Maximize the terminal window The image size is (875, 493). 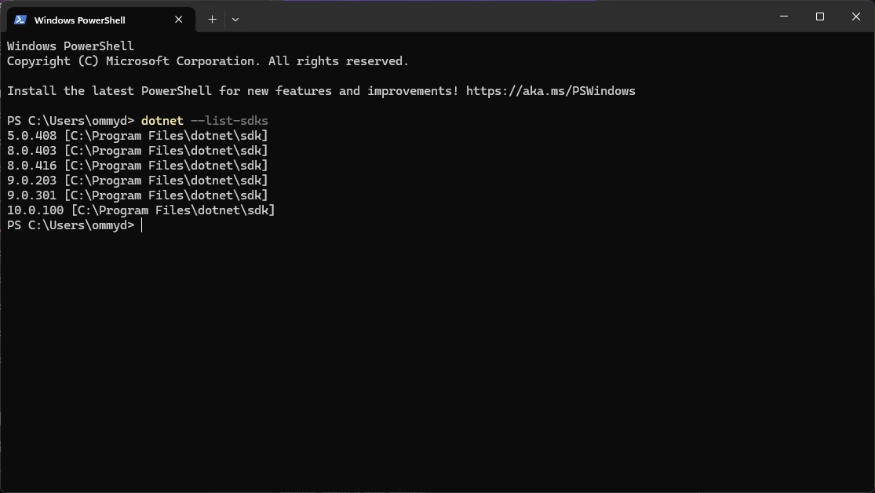point(820,16)
